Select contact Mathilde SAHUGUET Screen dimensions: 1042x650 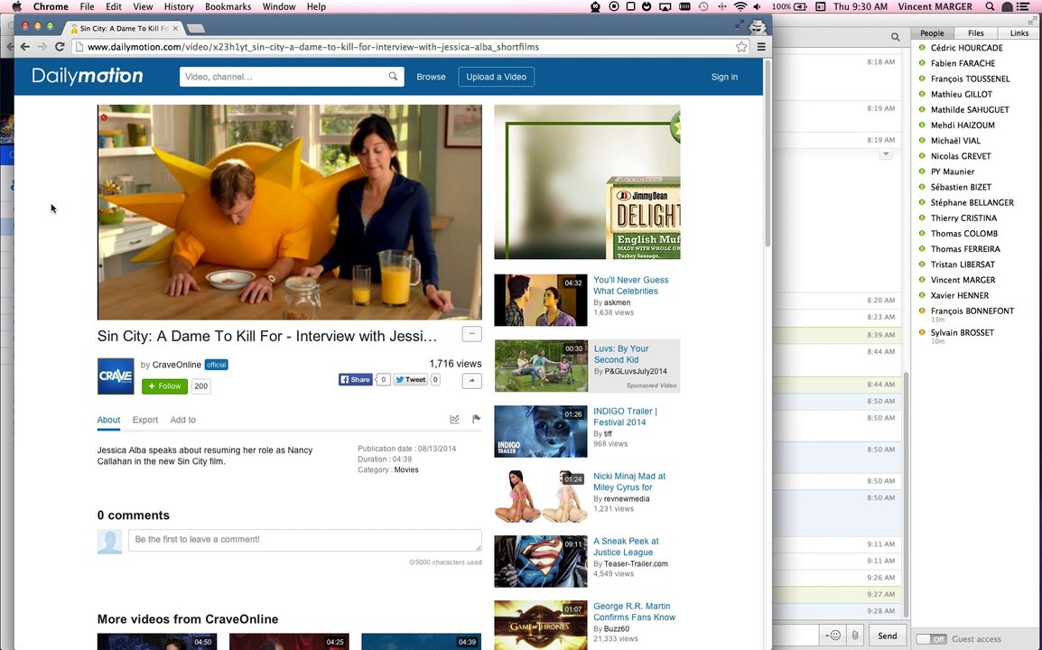[970, 109]
